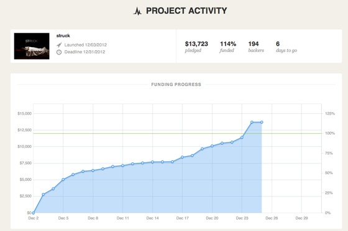Select the peak data point after Dec 23
Screen dimensions: 348x231
pos(252,122)
